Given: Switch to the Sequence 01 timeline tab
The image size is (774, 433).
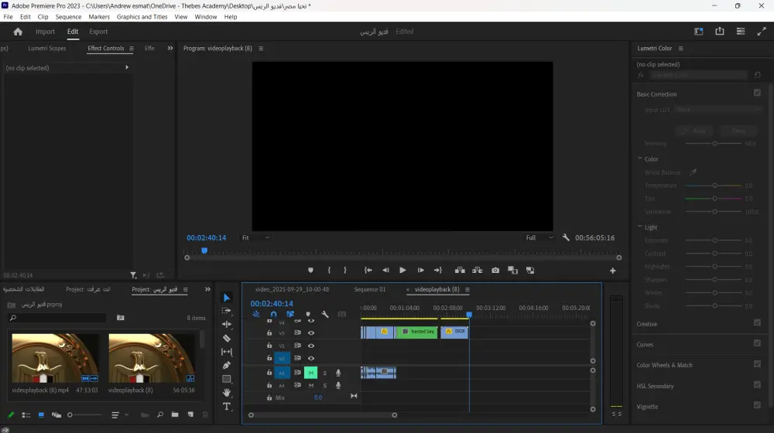Looking at the screenshot, I should pos(369,290).
